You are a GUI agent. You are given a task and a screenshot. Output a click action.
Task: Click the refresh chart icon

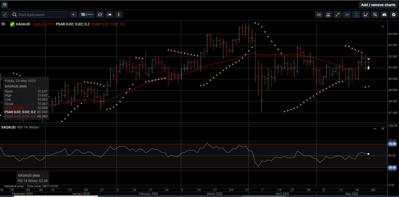point(100,15)
